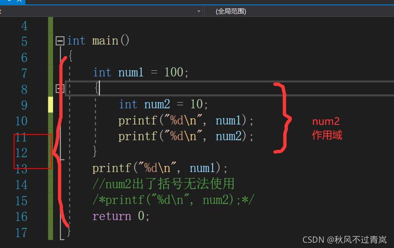Open the project scope dropdown arrow
394x248 pixels.
pyautogui.click(x=199, y=11)
